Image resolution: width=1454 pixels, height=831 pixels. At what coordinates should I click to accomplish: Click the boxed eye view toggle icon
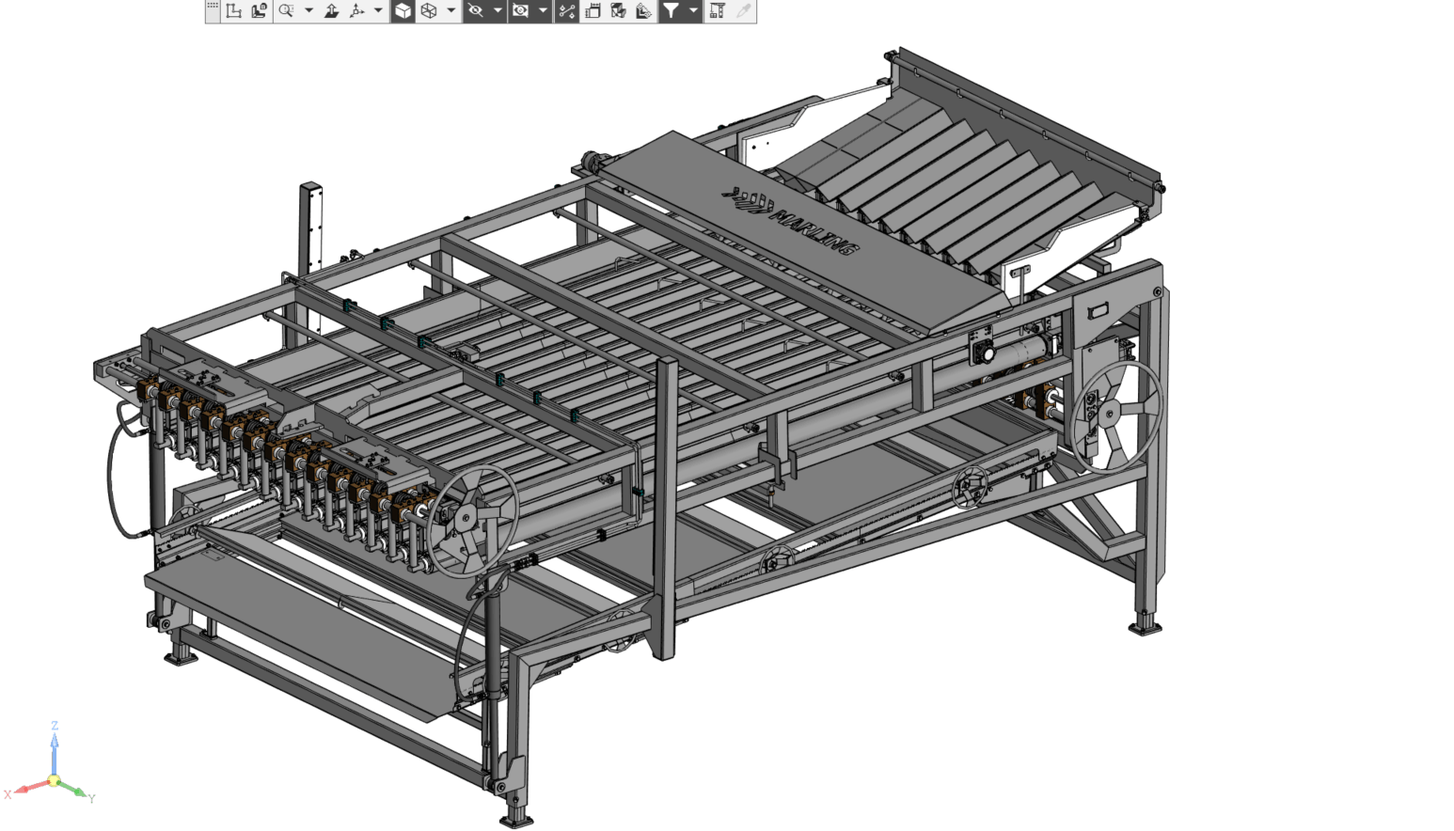click(x=520, y=11)
